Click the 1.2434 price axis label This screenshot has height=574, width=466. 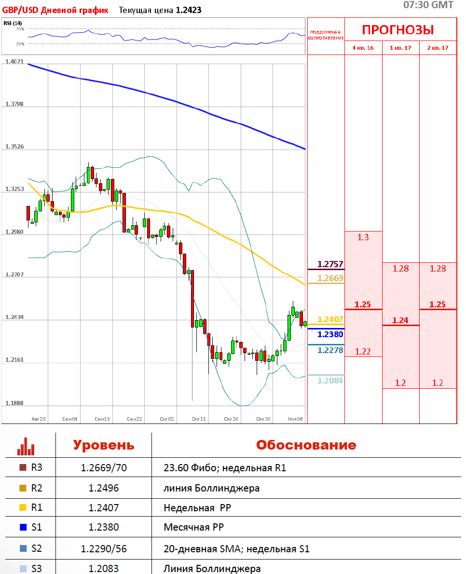coord(14,317)
